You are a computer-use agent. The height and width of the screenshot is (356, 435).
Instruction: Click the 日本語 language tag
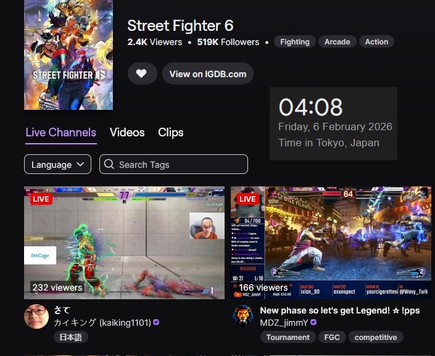pyautogui.click(x=71, y=337)
